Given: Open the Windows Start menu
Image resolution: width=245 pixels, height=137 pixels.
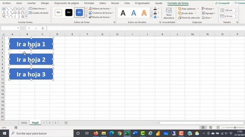Looking at the screenshot, I should click(4, 133).
